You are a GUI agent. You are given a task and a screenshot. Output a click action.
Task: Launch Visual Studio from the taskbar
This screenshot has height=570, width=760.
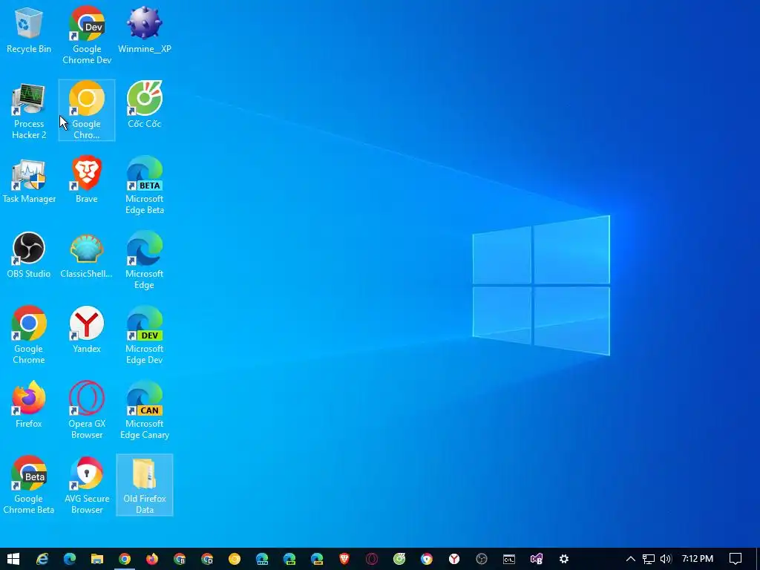pyautogui.click(x=537, y=559)
